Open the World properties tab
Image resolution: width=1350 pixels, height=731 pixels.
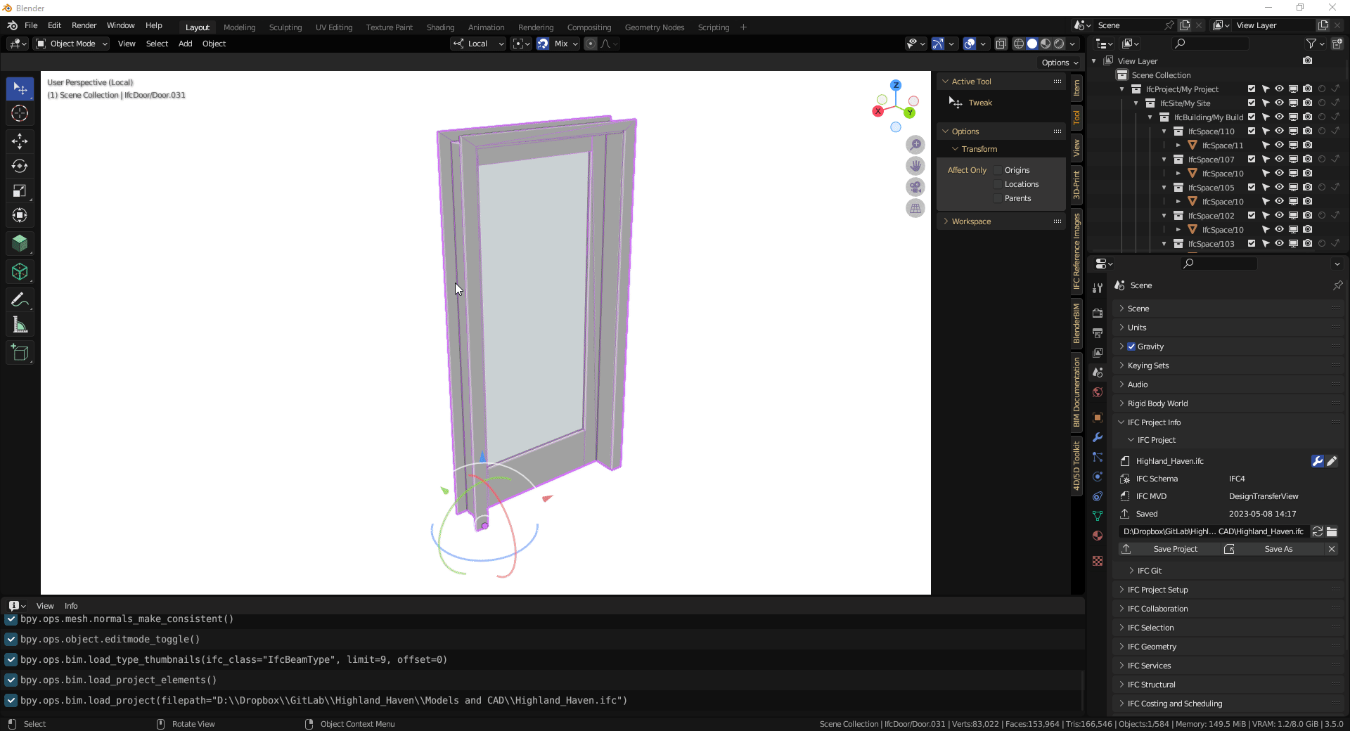[x=1097, y=392]
